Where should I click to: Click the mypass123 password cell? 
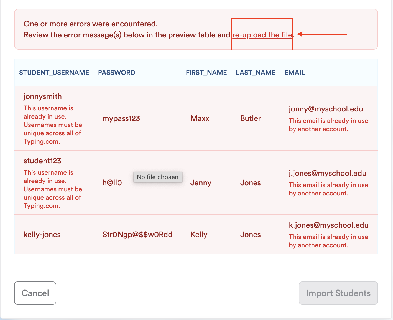(x=121, y=118)
